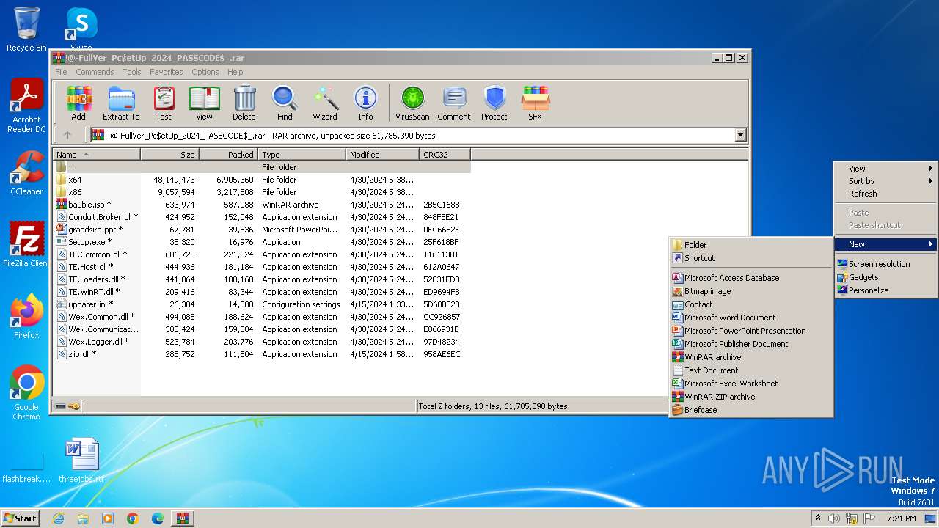This screenshot has width=939, height=528.
Task: Click the volume icon in the system tray
Action: click(x=834, y=518)
